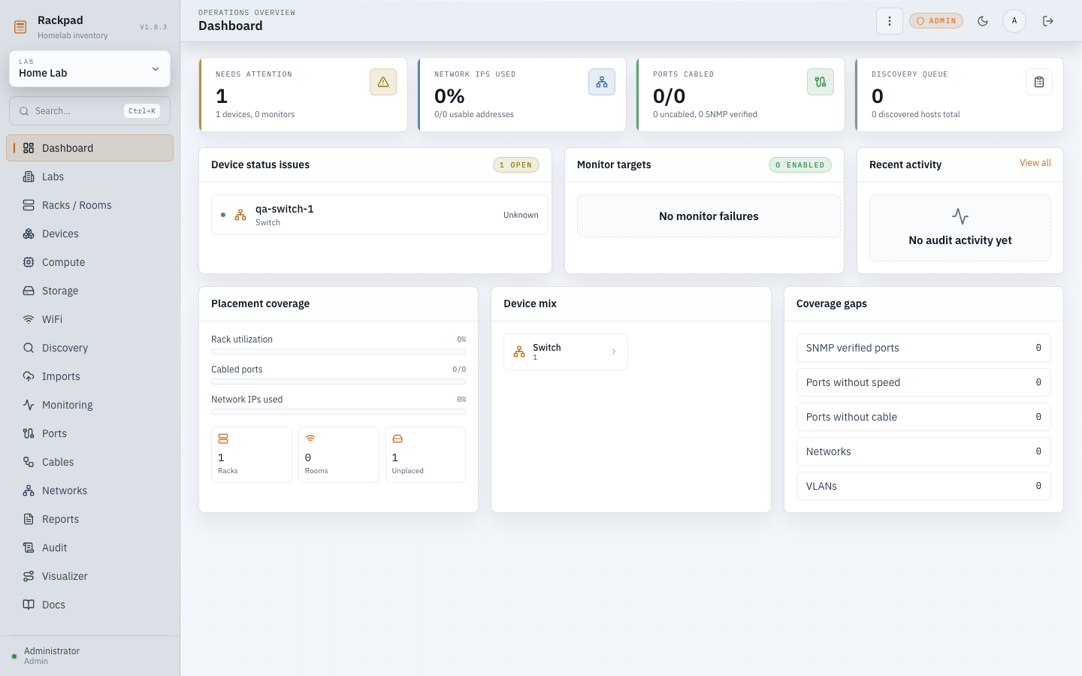Click the ADMIN role badge

(x=936, y=21)
